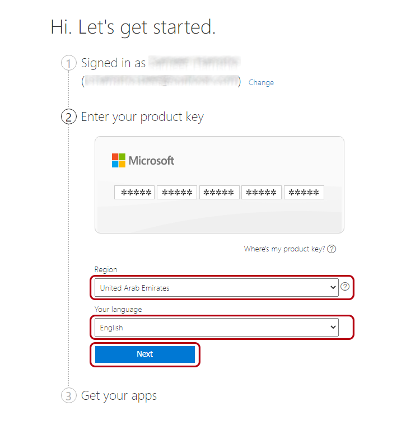This screenshot has width=406, height=425.
Task: Click the "Hi. Let's get started." heading
Action: tap(133, 27)
